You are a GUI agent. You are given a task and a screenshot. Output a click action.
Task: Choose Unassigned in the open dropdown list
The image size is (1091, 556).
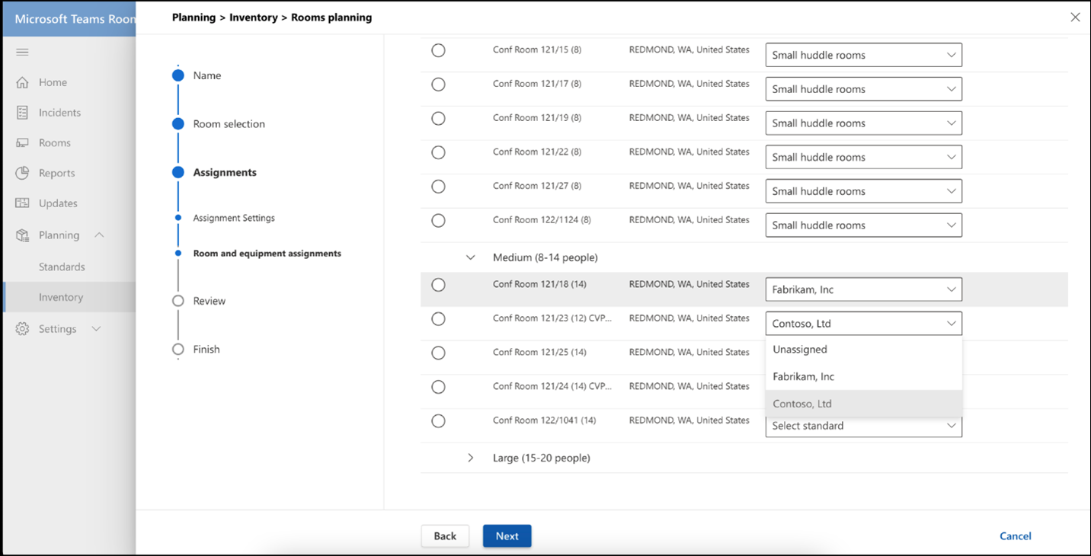coord(863,350)
